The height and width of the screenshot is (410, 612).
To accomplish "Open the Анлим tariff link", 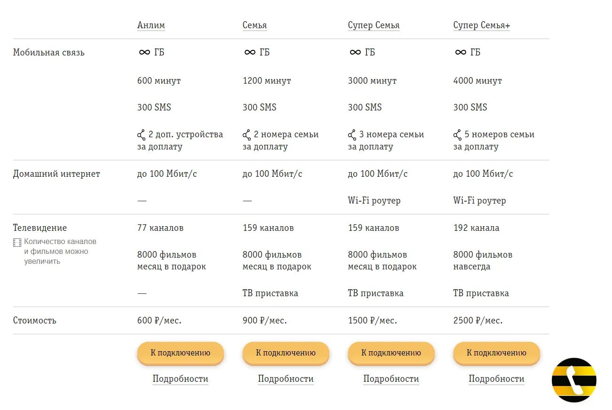I will [x=151, y=25].
